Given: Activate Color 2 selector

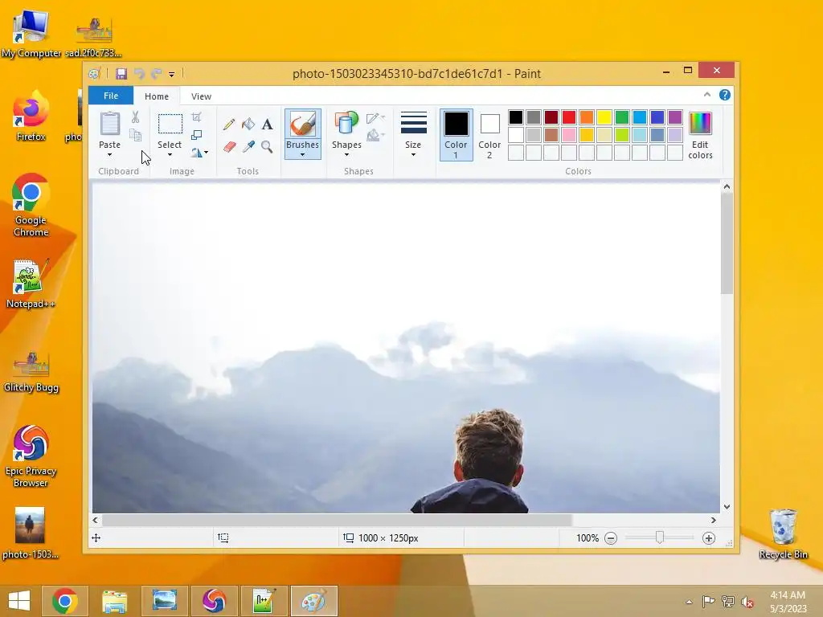Looking at the screenshot, I should (489, 135).
